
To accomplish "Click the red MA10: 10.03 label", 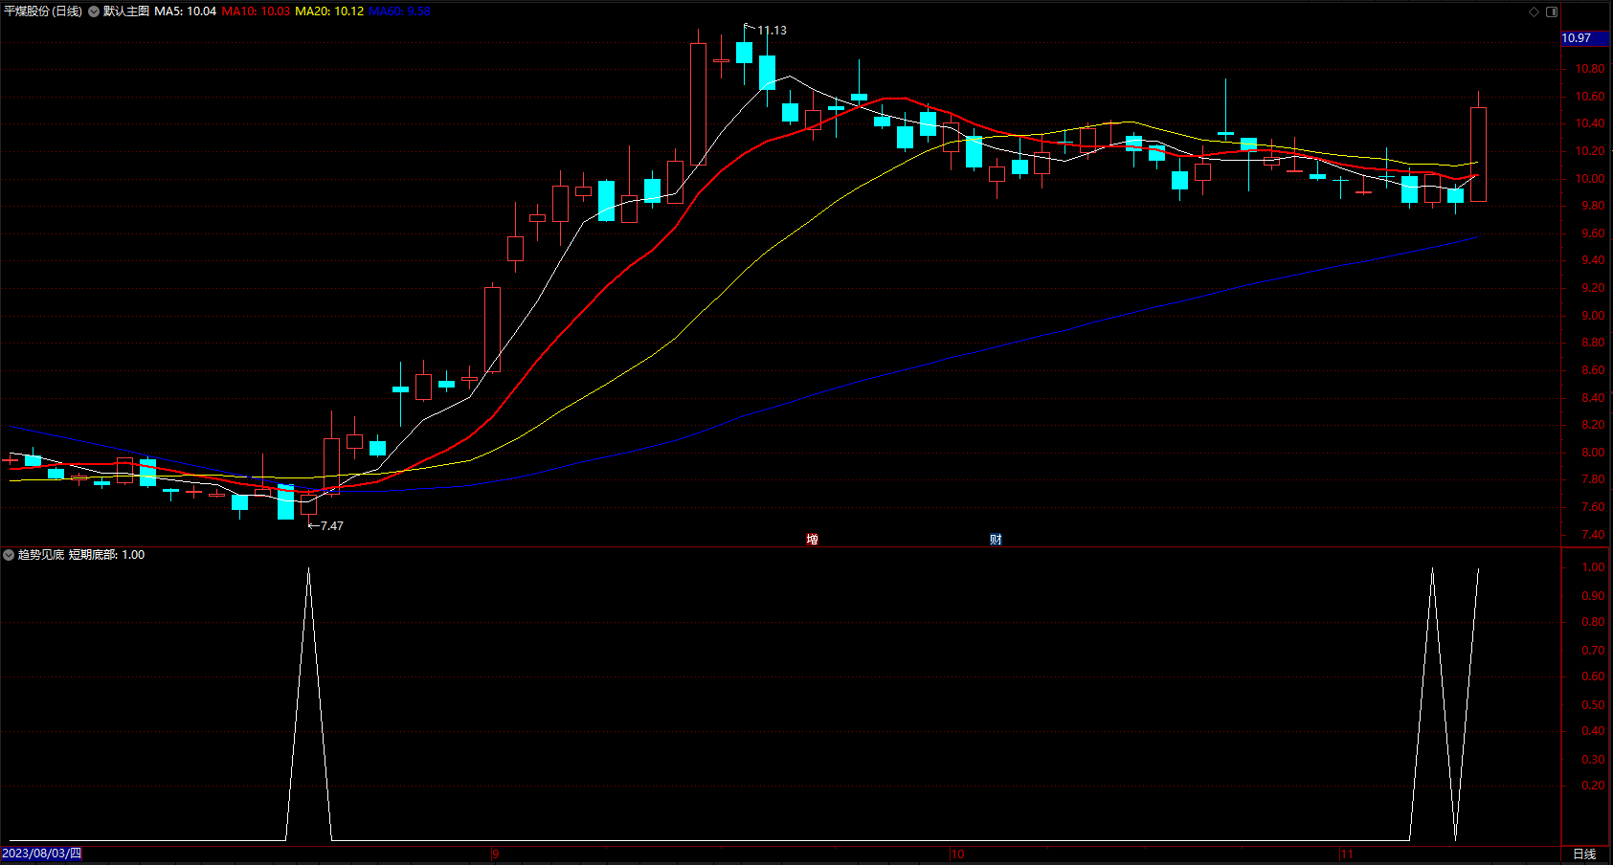I will tap(256, 11).
